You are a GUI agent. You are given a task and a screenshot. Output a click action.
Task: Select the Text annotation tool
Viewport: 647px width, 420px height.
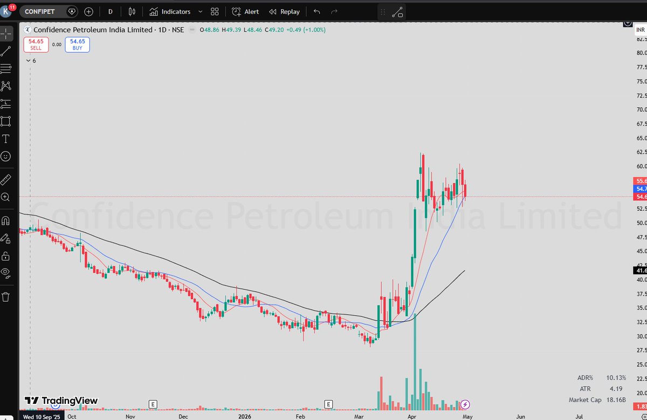click(x=6, y=139)
